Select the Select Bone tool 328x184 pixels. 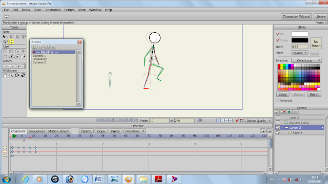point(5,36)
